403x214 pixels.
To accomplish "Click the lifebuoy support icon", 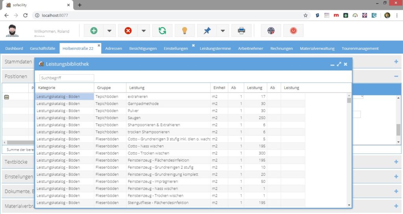I will point(271,31).
